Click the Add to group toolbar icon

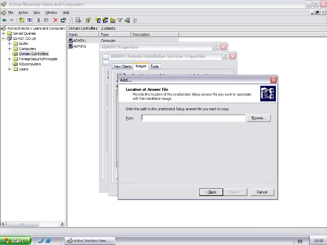(x=135, y=20)
